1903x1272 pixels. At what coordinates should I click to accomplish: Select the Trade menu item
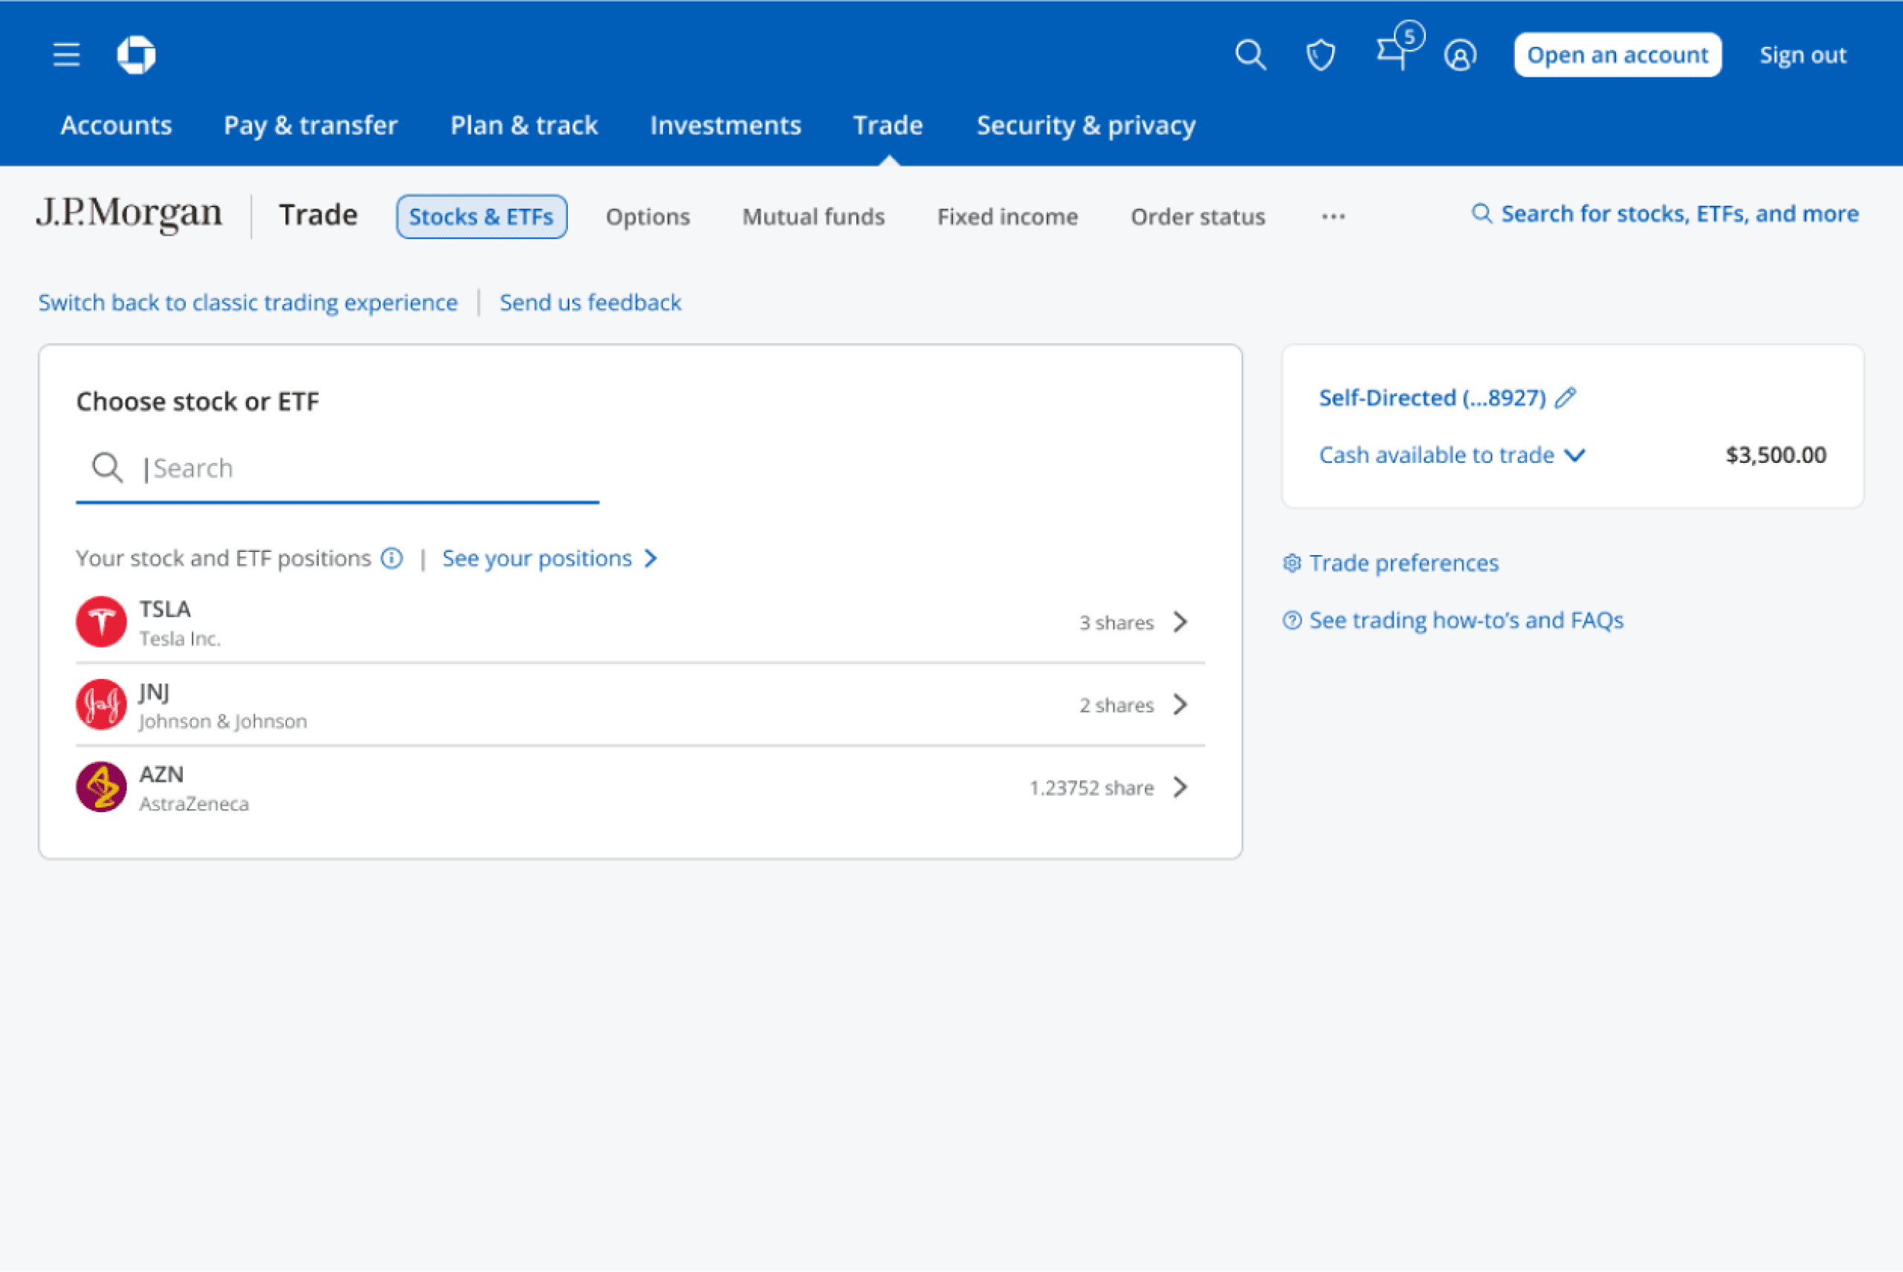click(888, 125)
